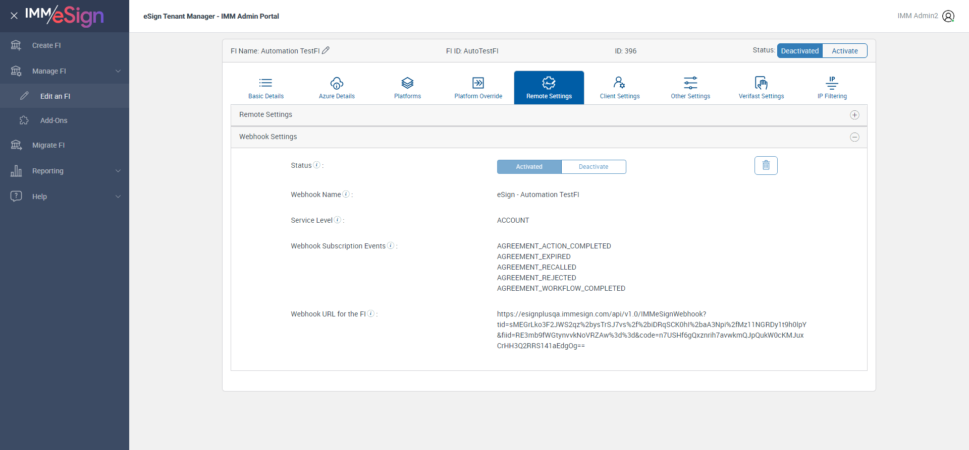Click the Reporting bar chart icon
This screenshot has height=450, width=969.
click(x=16, y=171)
